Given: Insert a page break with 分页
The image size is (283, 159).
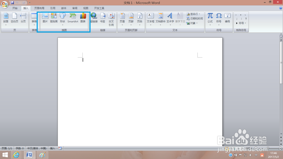Looking at the screenshot, I should (23, 18).
